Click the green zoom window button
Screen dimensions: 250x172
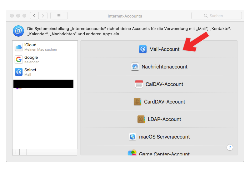tap(24, 16)
